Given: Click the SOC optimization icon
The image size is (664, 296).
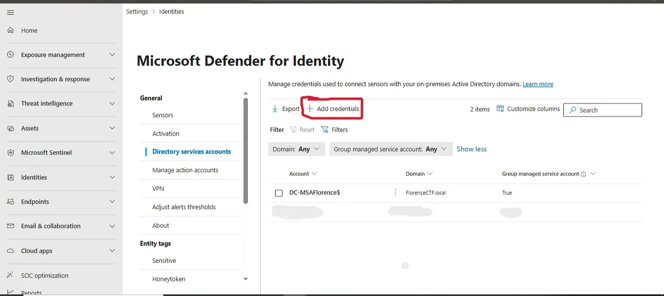Looking at the screenshot, I should tap(11, 275).
